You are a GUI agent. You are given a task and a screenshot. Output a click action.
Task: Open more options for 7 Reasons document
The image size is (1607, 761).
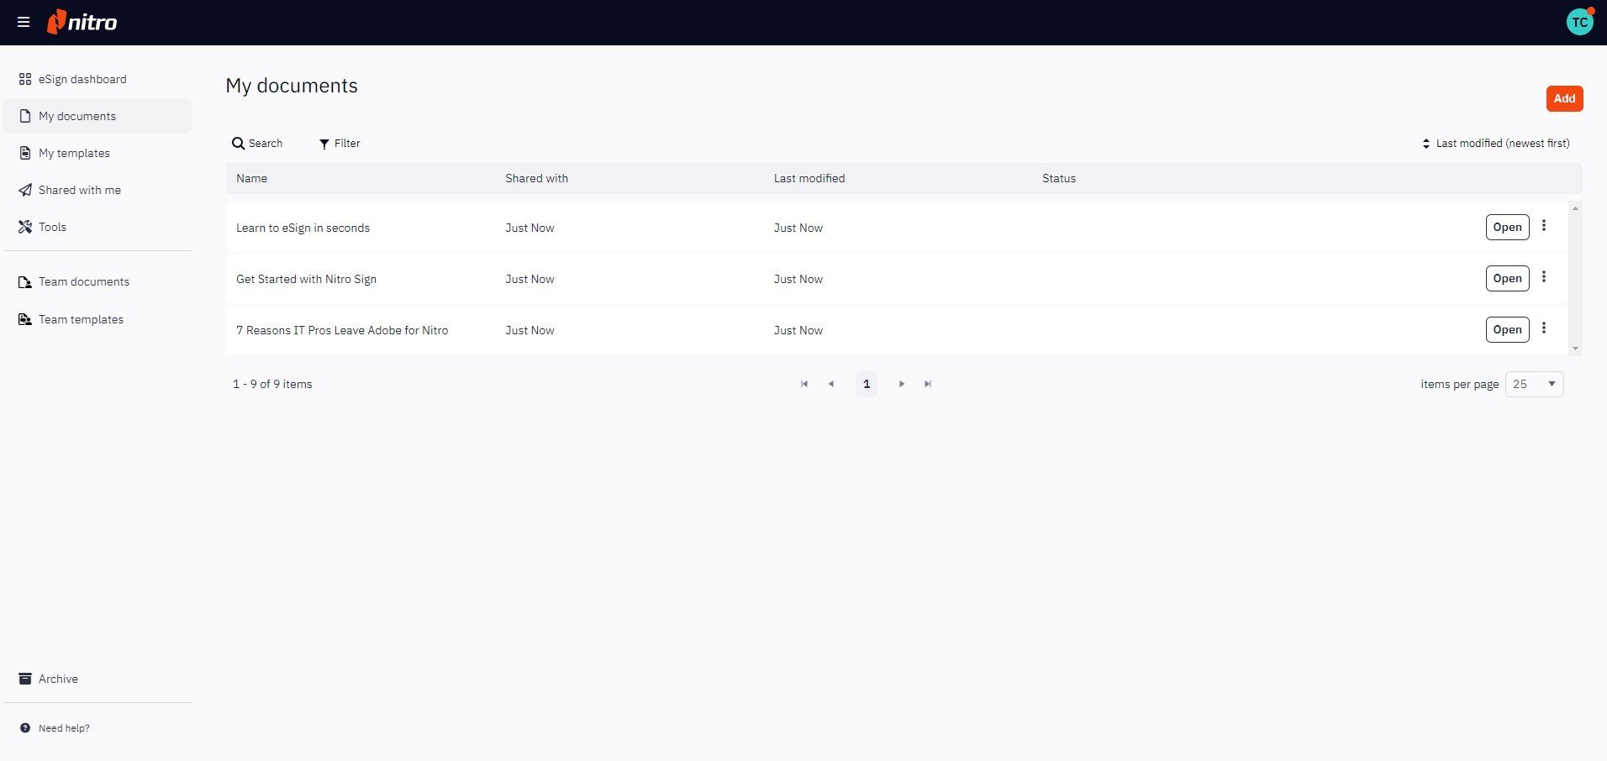1543,328
